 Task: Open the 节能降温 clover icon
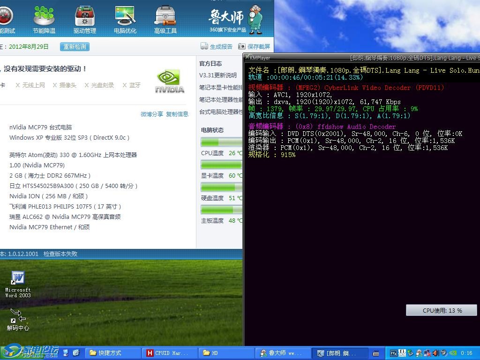(44, 16)
